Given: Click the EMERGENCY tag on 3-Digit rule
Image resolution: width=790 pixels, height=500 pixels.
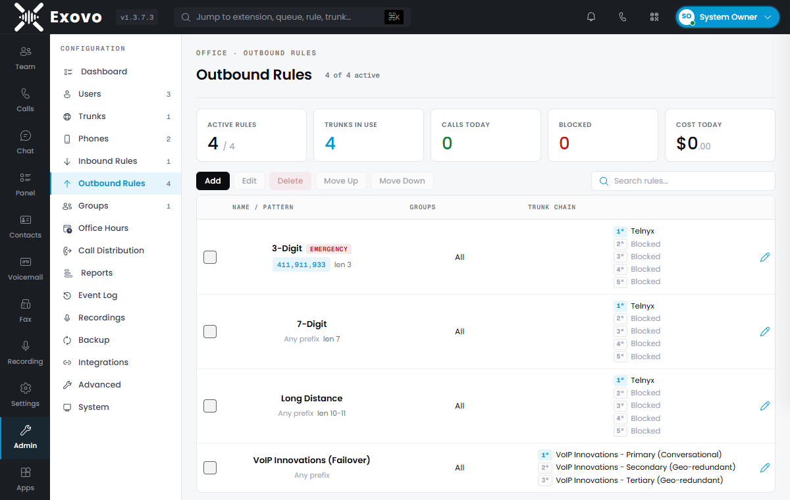Looking at the screenshot, I should tap(329, 249).
